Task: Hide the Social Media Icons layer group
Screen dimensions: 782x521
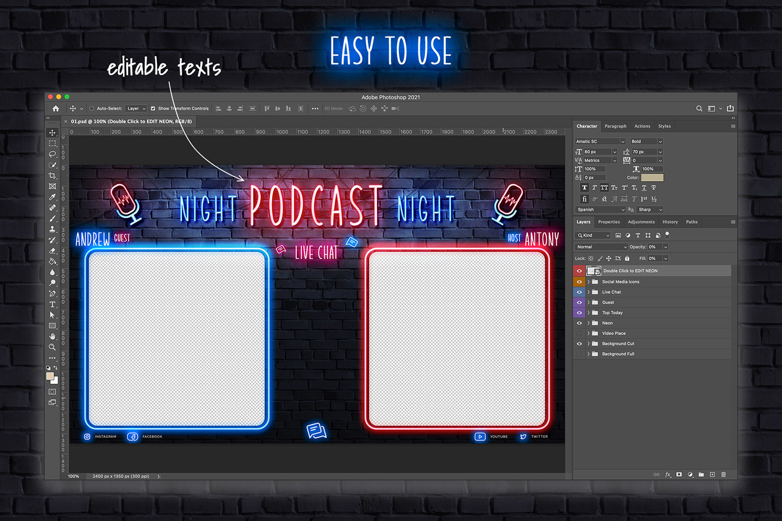Action: pyautogui.click(x=579, y=281)
